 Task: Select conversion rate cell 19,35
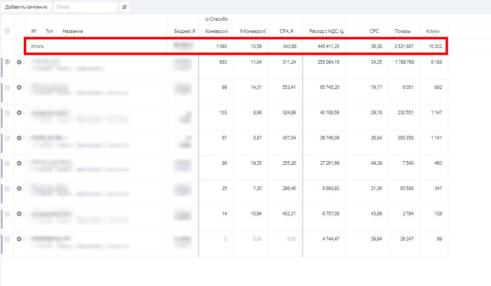tap(256, 163)
